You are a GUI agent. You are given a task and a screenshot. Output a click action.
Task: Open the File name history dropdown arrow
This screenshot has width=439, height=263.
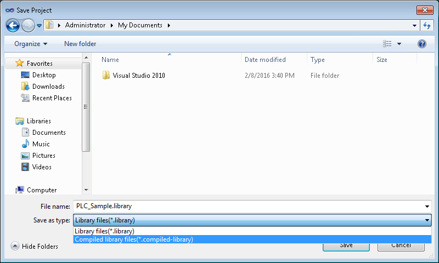(x=427, y=206)
